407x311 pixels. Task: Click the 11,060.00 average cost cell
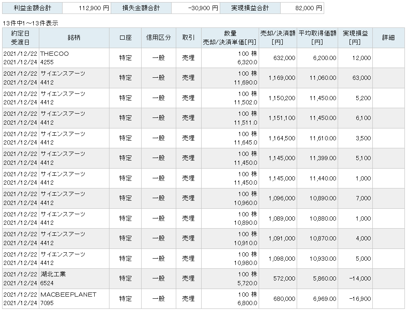click(317, 78)
